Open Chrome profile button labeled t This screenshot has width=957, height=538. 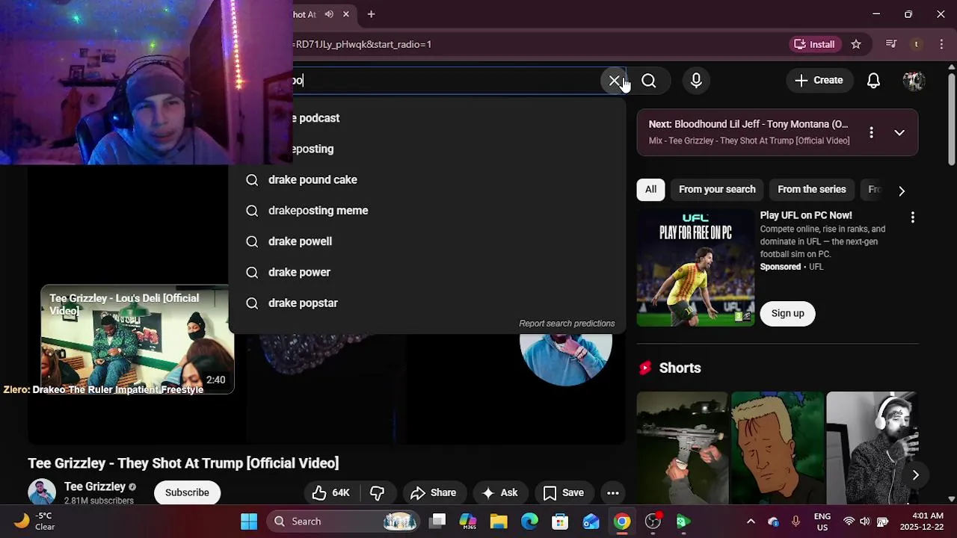click(917, 44)
